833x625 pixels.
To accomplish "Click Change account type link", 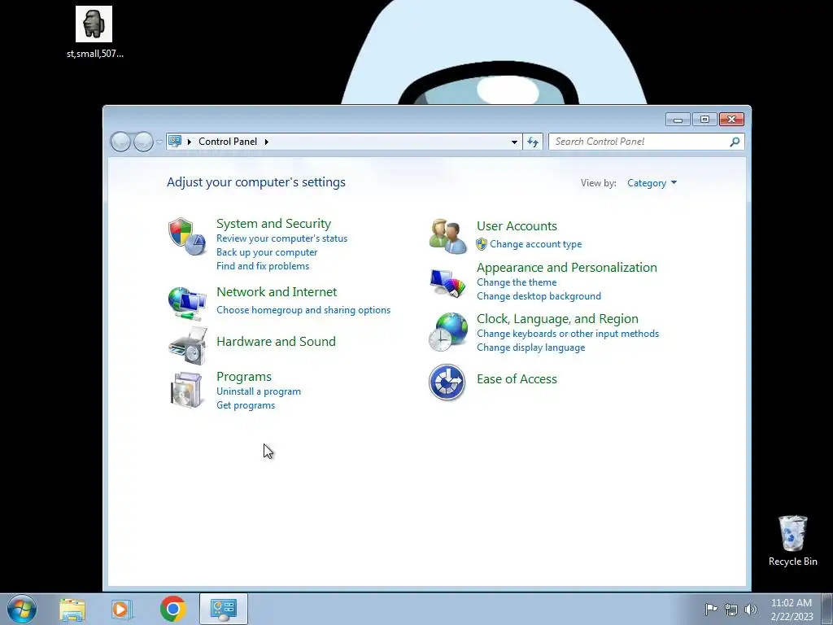I will (x=535, y=244).
